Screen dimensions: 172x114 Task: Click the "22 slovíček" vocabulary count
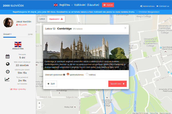tap(22, 65)
